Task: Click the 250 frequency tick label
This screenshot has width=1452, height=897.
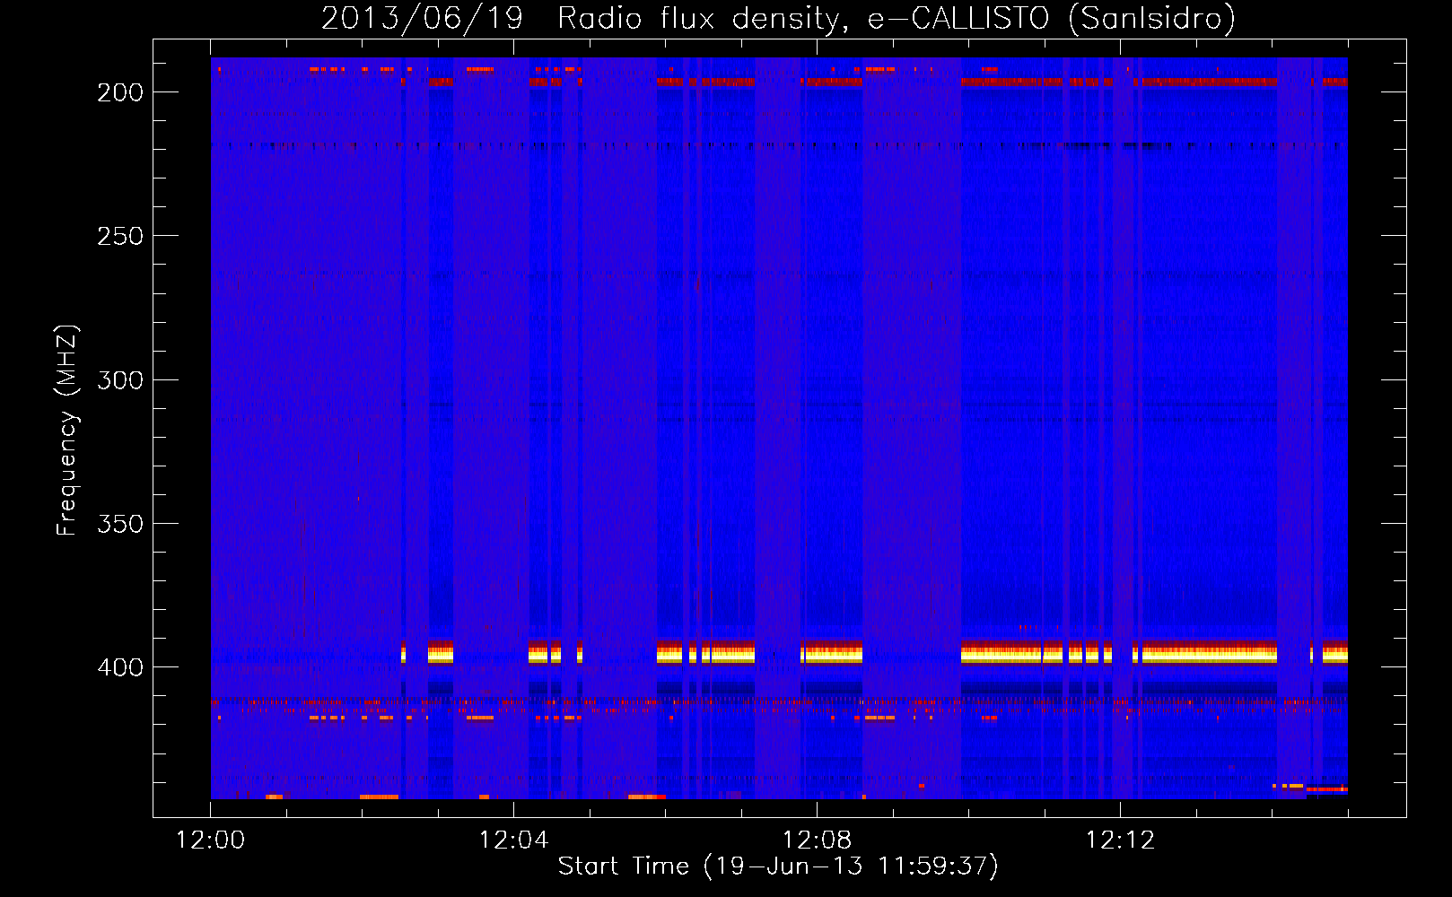Action: 120,236
